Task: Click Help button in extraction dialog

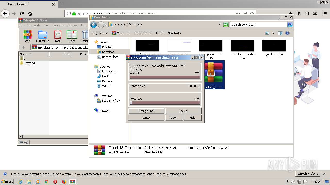Action: pos(192,118)
